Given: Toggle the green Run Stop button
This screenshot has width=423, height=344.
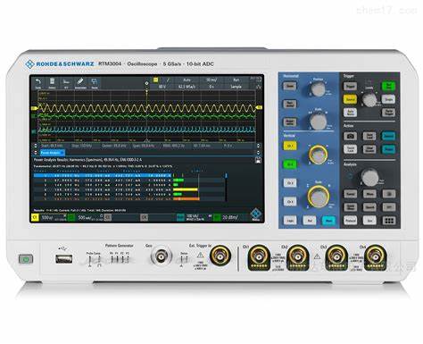Looking at the screenshot, I should click(x=388, y=86).
